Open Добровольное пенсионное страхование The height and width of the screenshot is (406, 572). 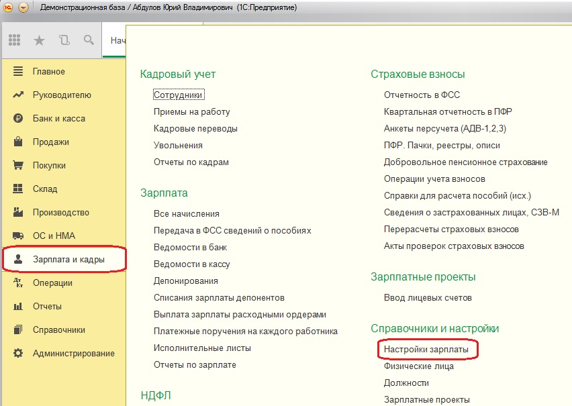click(x=465, y=162)
